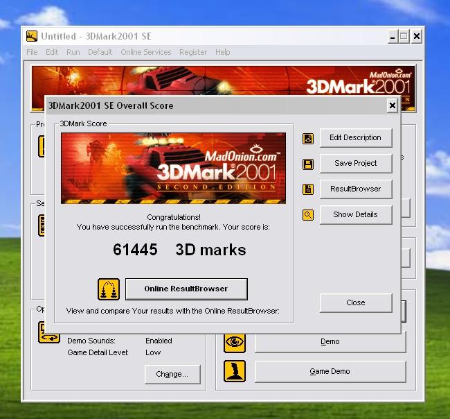450x419 pixels.
Task: Click the 61445 score value
Action: 135,250
